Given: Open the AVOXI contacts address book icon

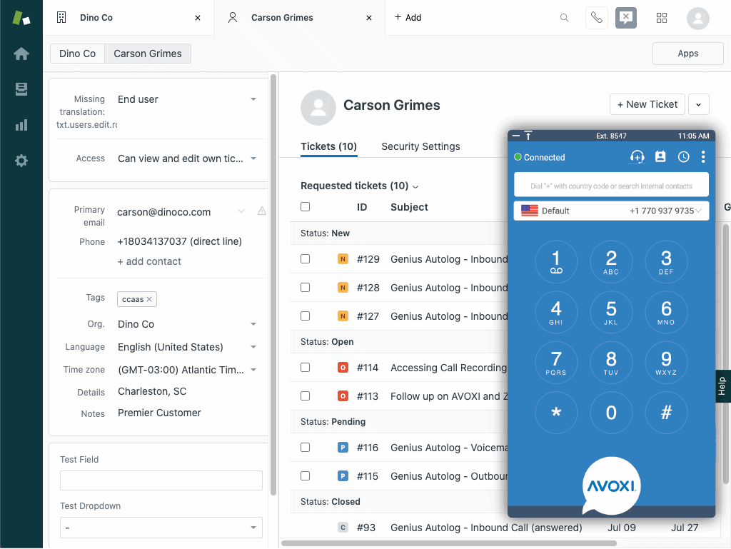Looking at the screenshot, I should click(x=660, y=156).
